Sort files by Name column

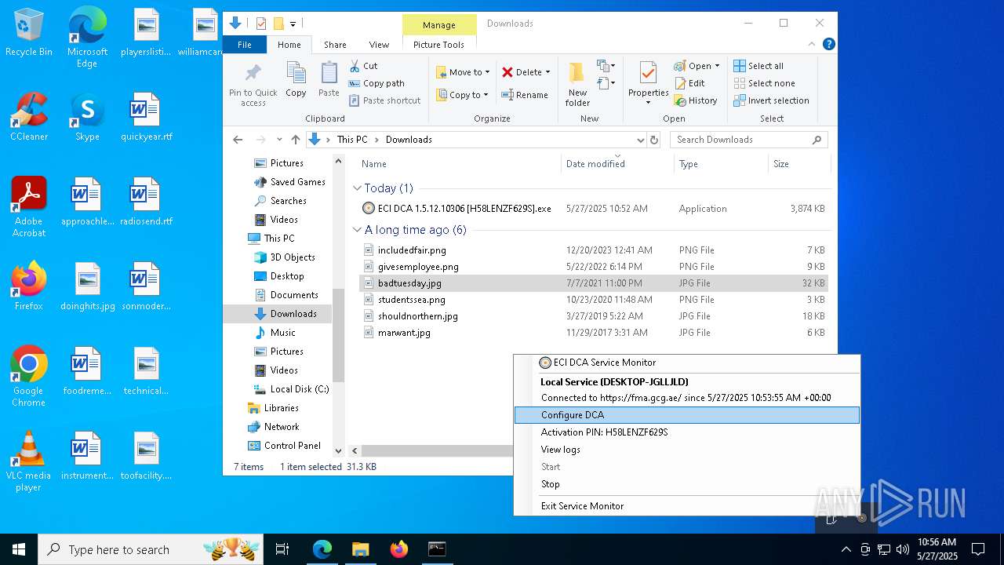(459, 164)
